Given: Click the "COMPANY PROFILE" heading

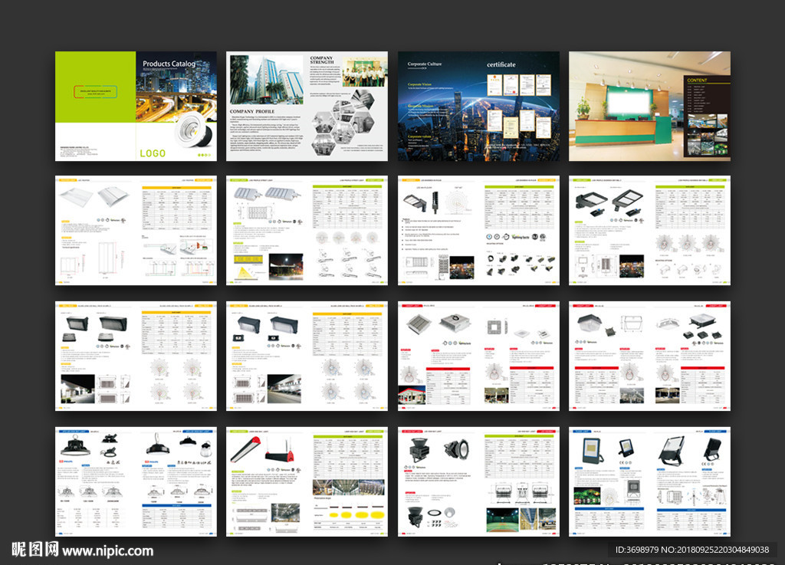Looking at the screenshot, I should point(251,112).
